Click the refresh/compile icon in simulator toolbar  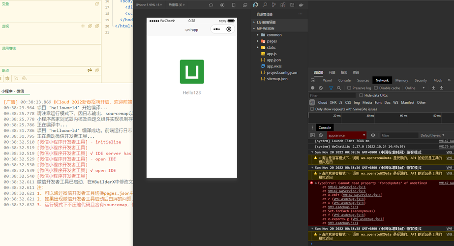click(211, 5)
